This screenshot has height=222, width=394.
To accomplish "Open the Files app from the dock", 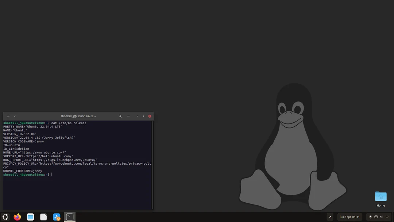I will coord(30,217).
